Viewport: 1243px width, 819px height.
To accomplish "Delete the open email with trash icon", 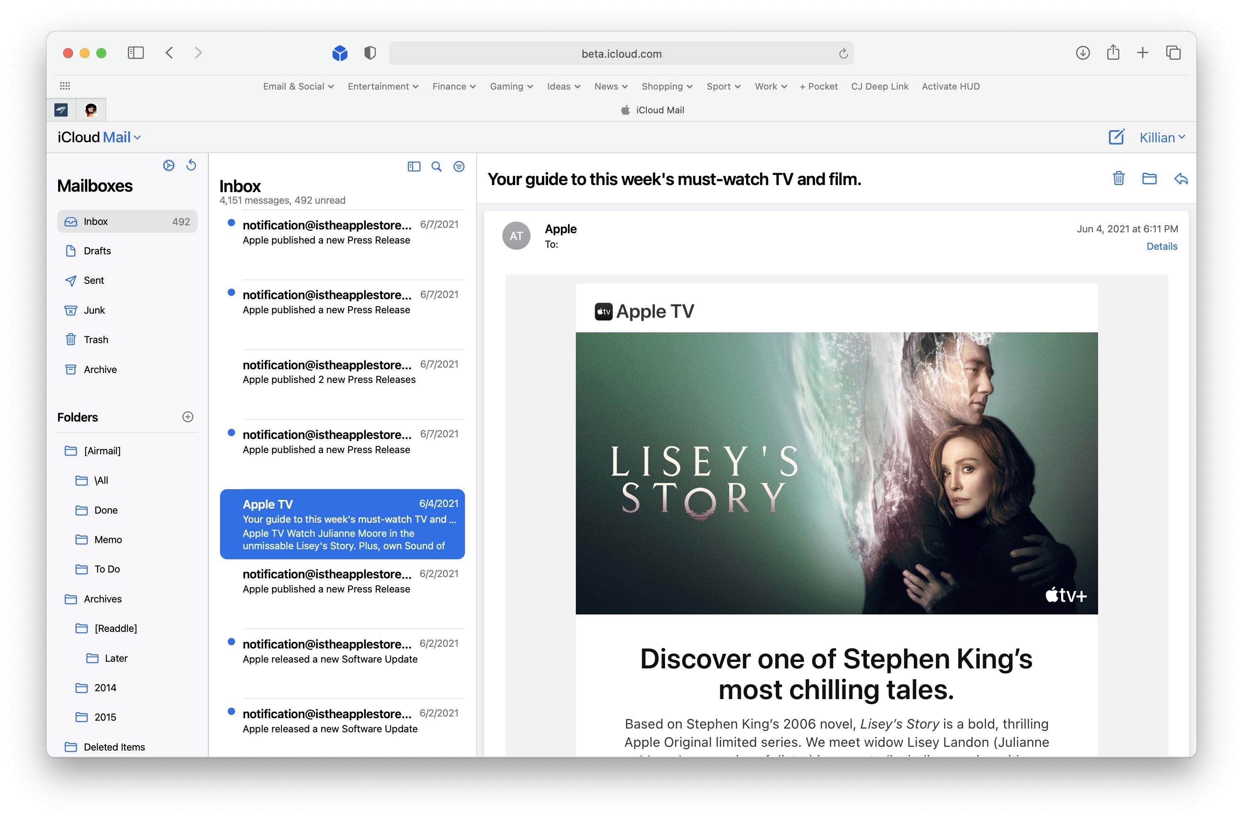I will click(1118, 179).
